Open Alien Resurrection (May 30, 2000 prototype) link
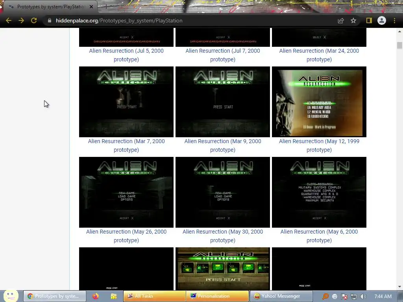The image size is (403, 302). 223,236
